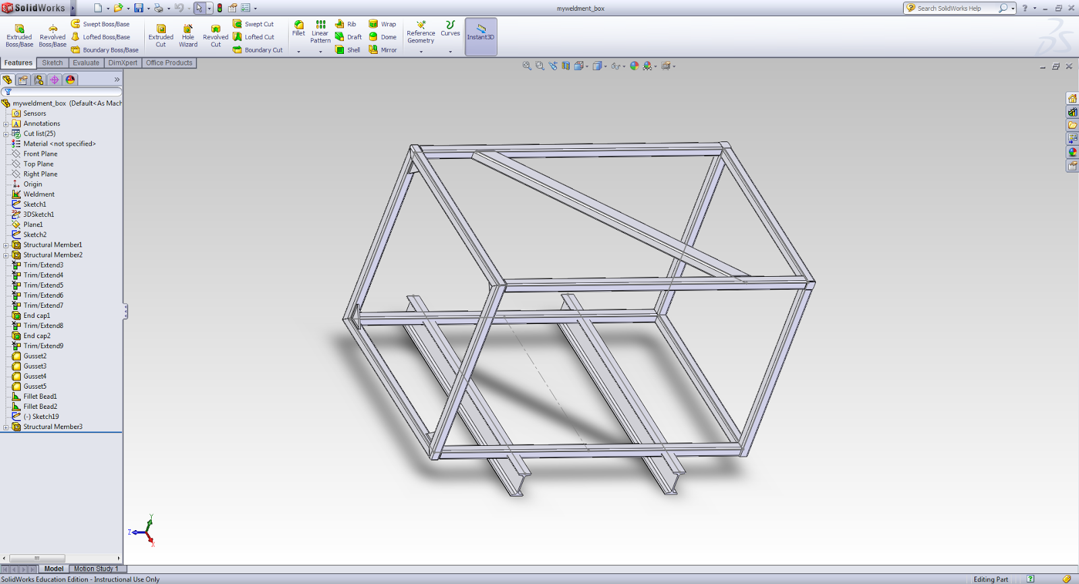Choose the Lofted Cut tool
This screenshot has width=1079, height=584.
coord(254,37)
